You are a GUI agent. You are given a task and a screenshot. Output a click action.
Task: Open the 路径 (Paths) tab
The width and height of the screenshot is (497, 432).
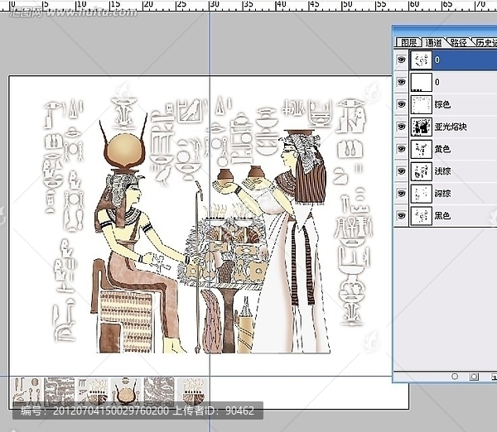pyautogui.click(x=458, y=42)
